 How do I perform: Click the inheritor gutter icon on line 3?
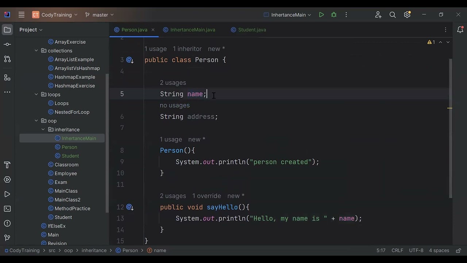[x=130, y=60]
